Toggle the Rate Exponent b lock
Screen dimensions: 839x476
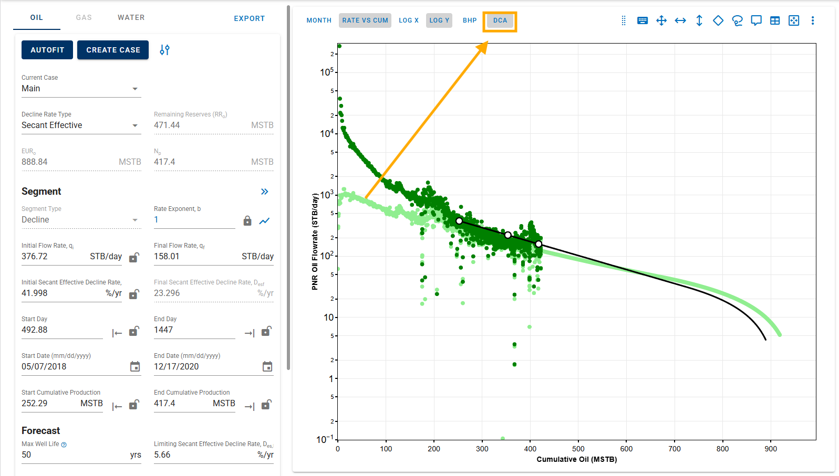(x=247, y=221)
